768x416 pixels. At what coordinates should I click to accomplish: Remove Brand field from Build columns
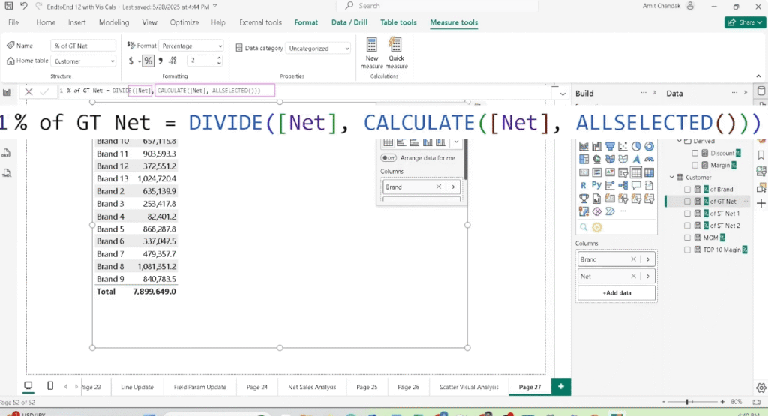pos(633,259)
